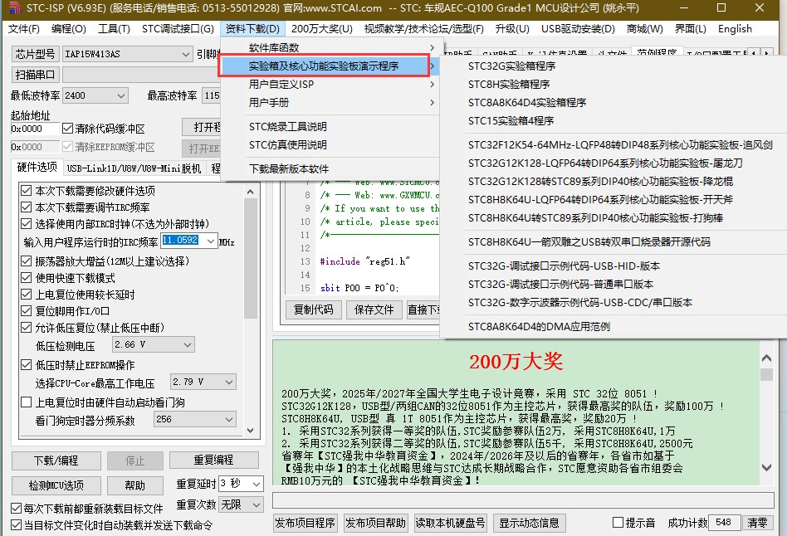Click the STC-ISP app icon in title bar
787x536 pixels.
coord(15,7)
